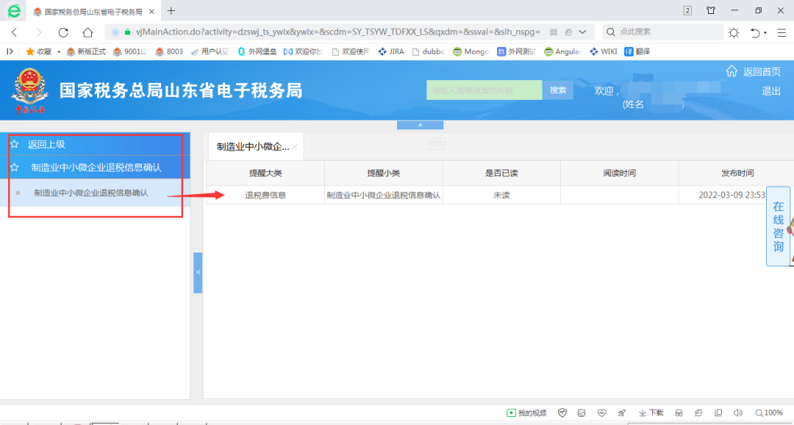Click the 是否已读 column header
The width and height of the screenshot is (794, 425).
click(501, 172)
